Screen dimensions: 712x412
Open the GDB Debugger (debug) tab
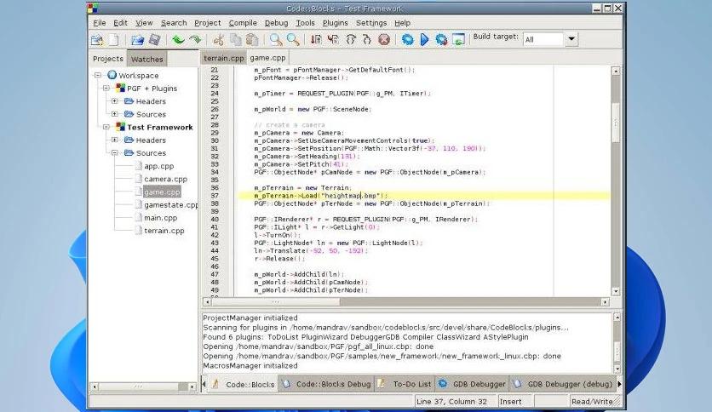(x=562, y=384)
